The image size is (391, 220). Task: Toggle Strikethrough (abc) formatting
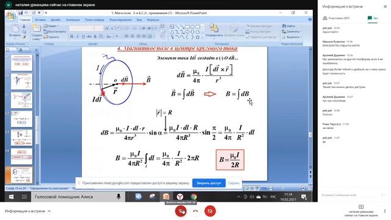(89, 37)
